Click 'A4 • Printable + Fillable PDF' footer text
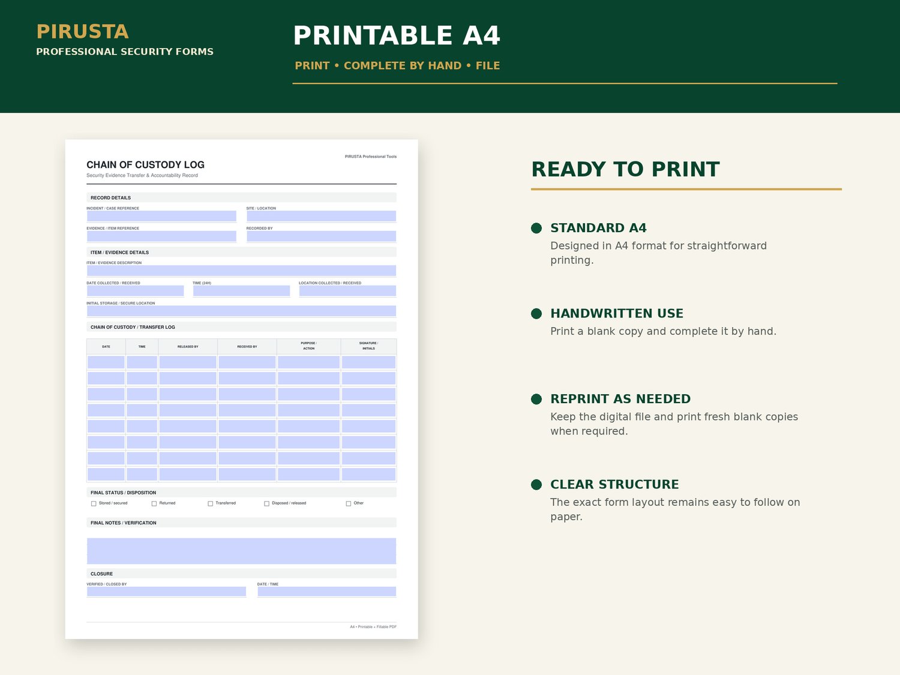900x675 pixels. click(x=373, y=627)
